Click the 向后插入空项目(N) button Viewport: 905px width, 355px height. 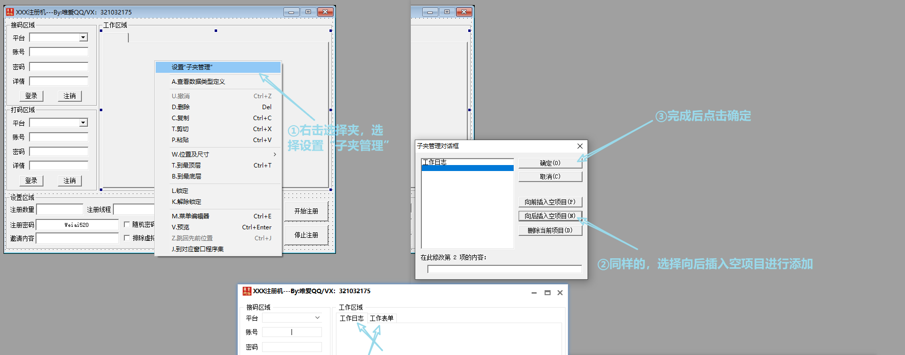pos(550,216)
